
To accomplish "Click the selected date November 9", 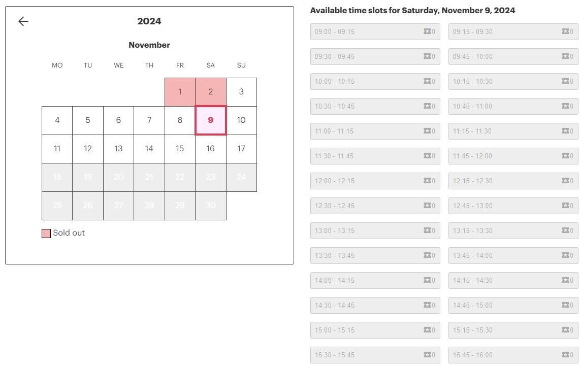I will click(211, 120).
